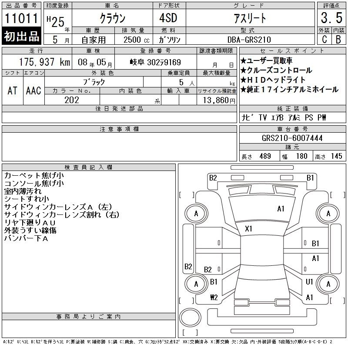
Task: Click the W2 repair marker on diagram
Action: (214, 298)
